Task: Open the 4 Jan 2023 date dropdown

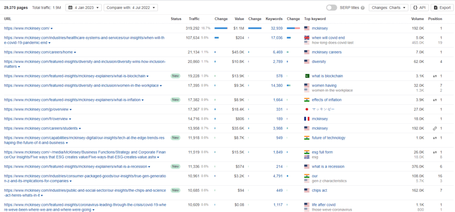Action: (84, 8)
